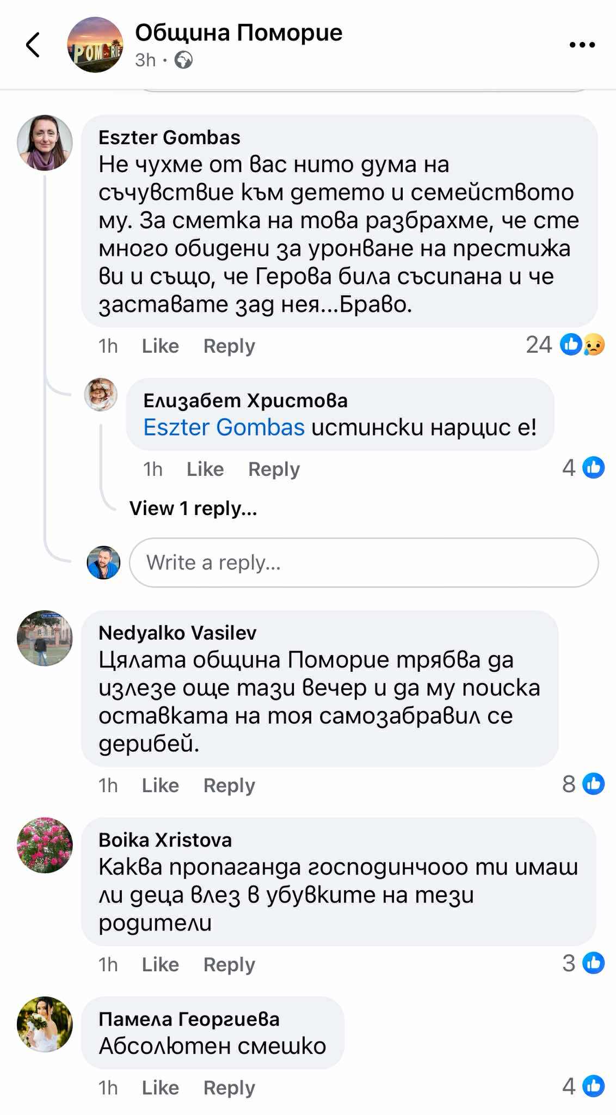Screen dimensions: 616x1115
Task: Reply to Памела Георгиева's comment
Action: click(229, 1088)
